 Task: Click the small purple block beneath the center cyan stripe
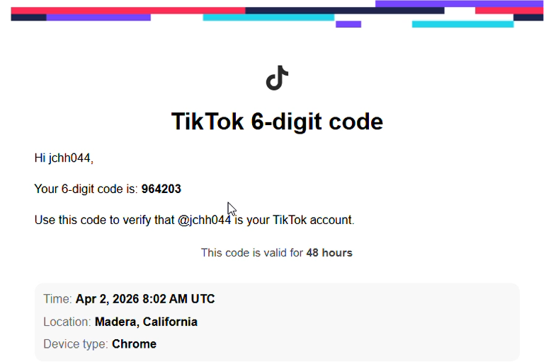[x=348, y=24]
